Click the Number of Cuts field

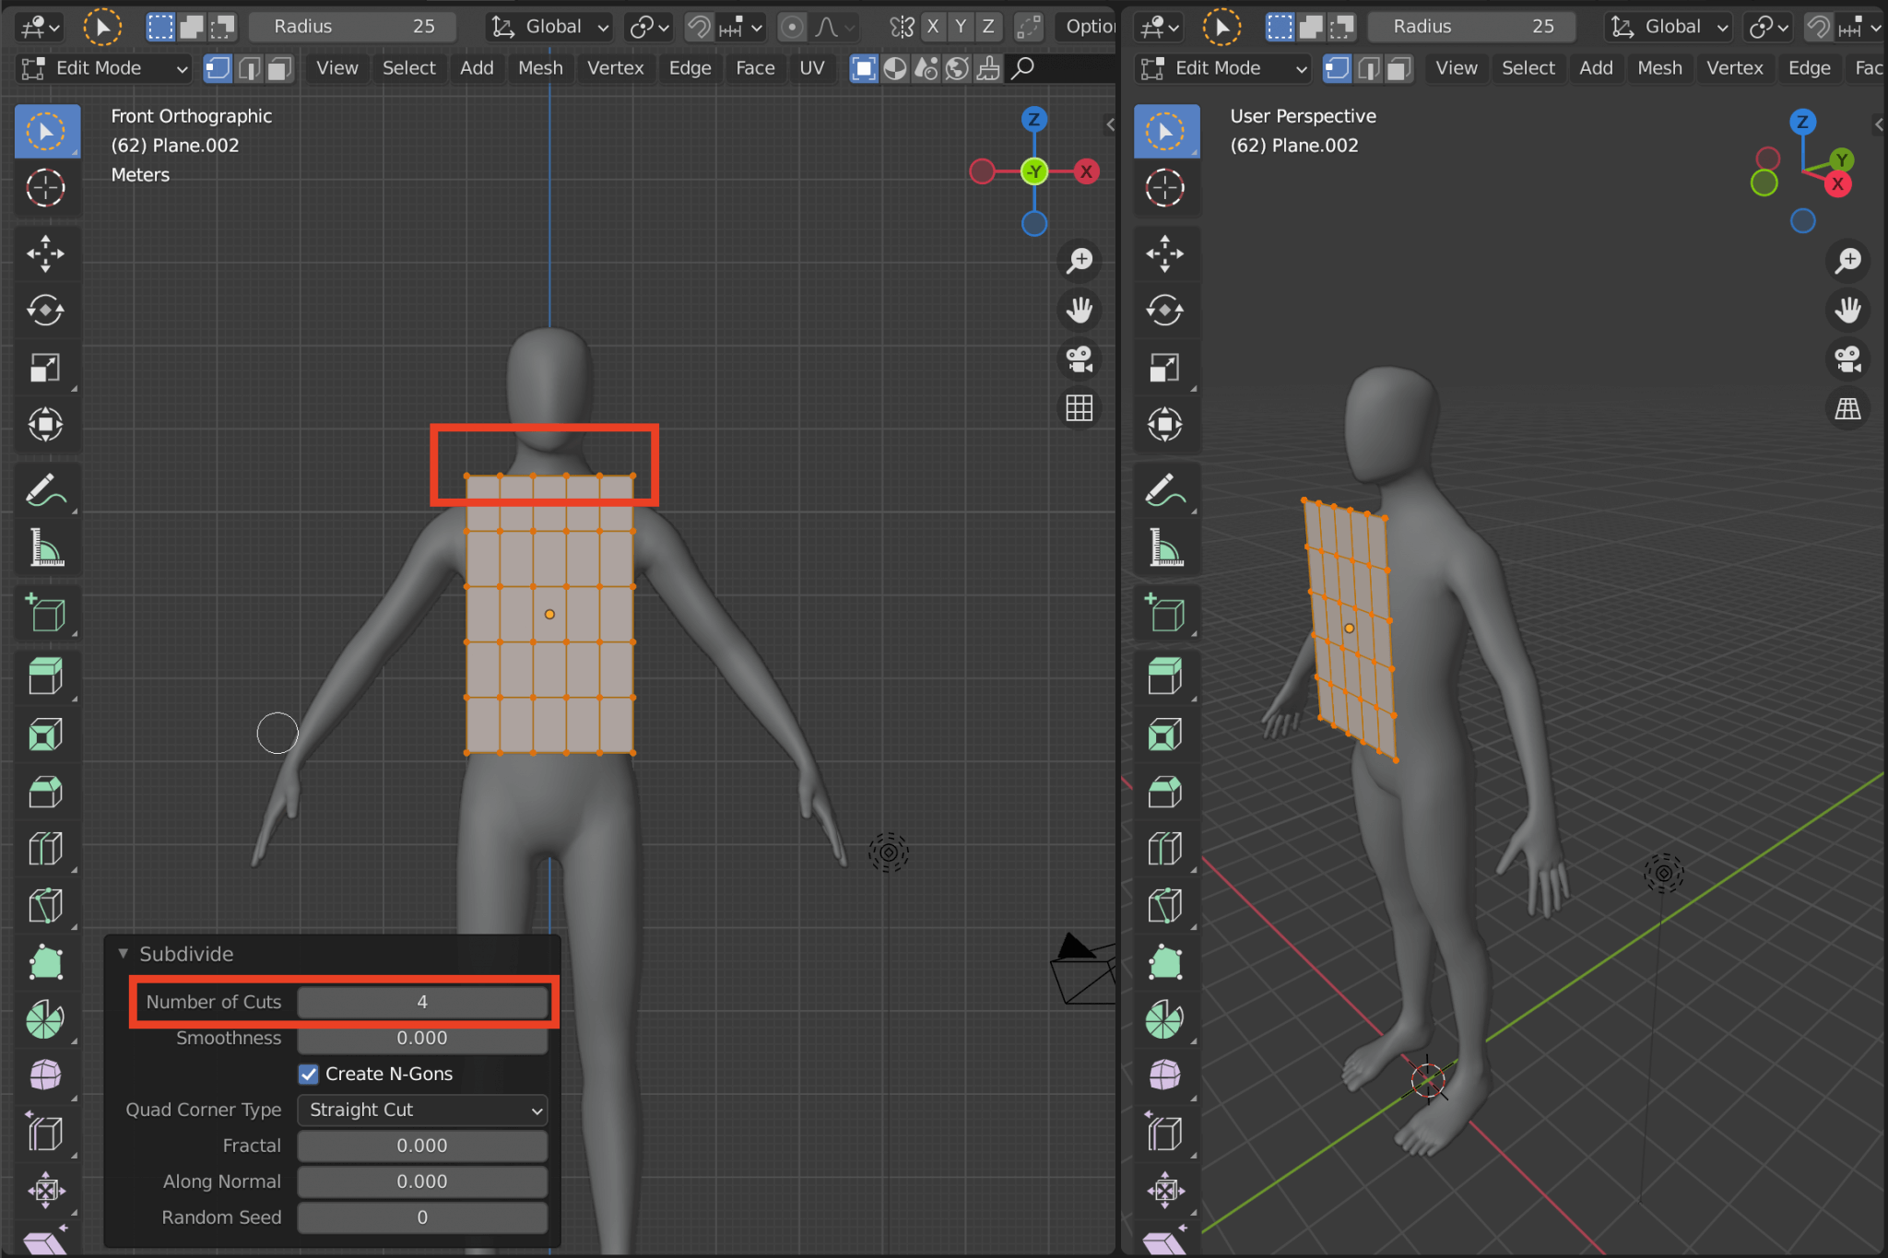[x=421, y=1002]
